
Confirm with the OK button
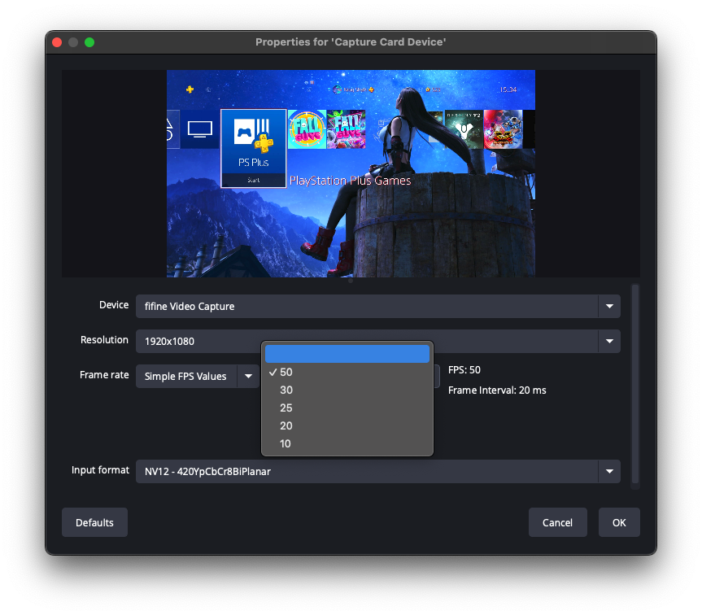(x=619, y=522)
